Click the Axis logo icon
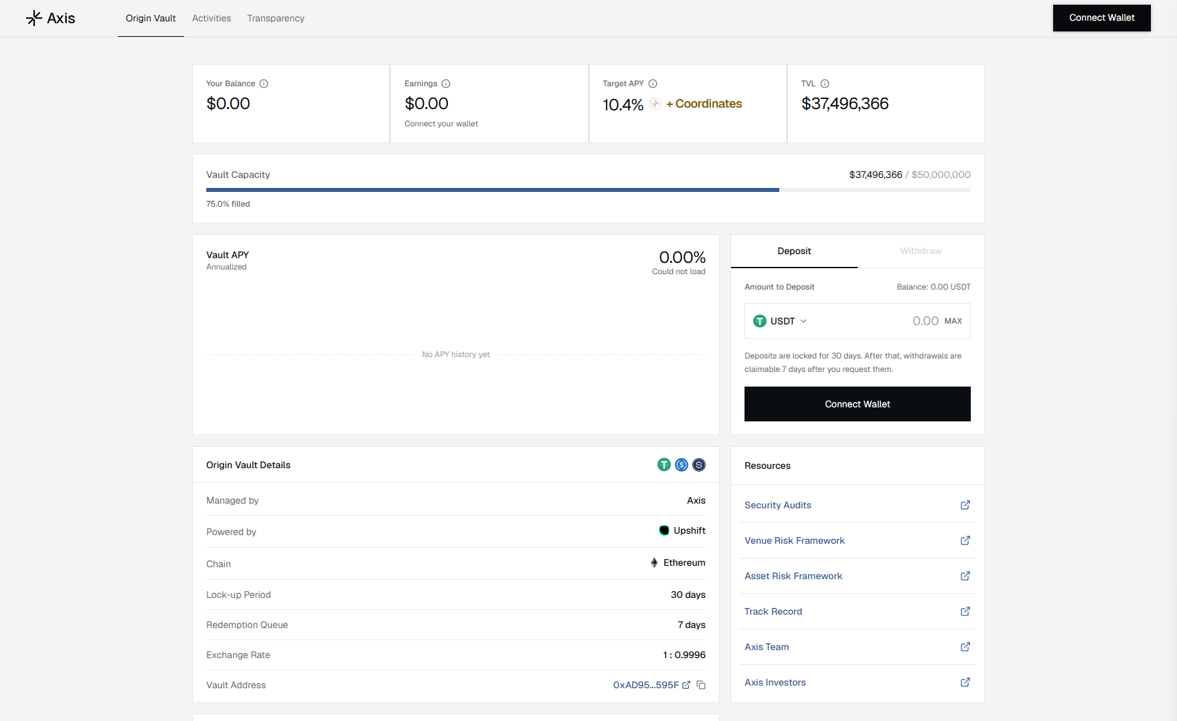This screenshot has height=721, width=1177. pos(34,18)
